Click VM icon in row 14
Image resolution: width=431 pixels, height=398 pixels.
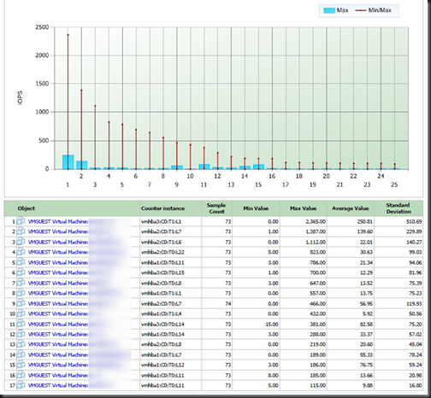pos(21,354)
